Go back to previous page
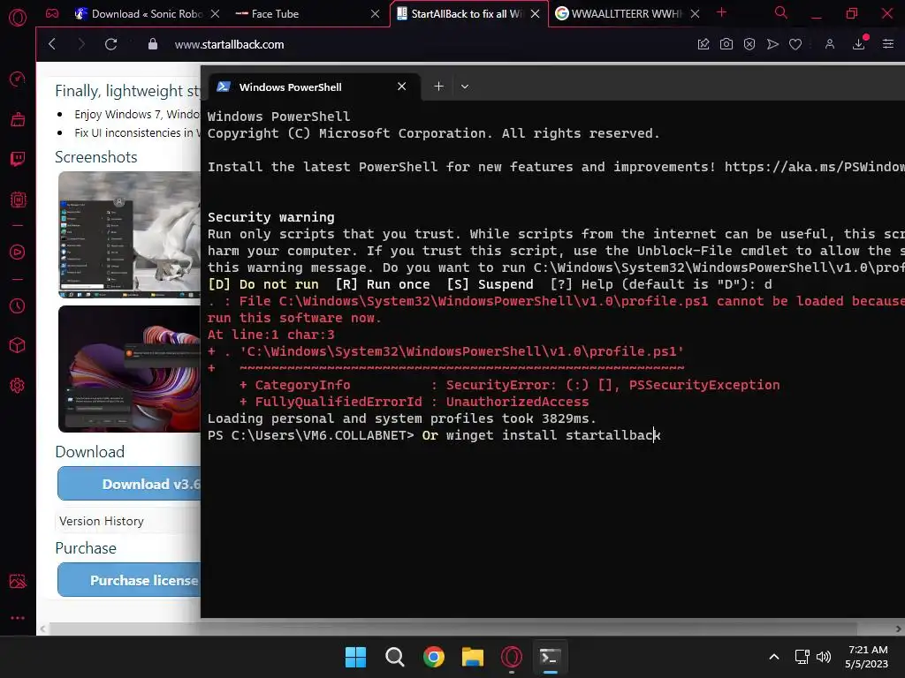 52,44
